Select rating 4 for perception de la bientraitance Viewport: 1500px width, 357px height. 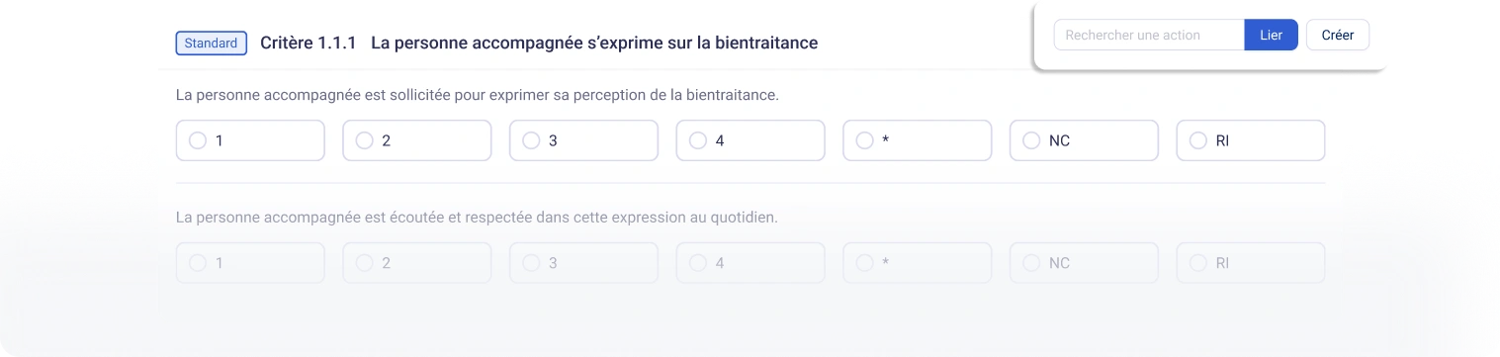750,140
